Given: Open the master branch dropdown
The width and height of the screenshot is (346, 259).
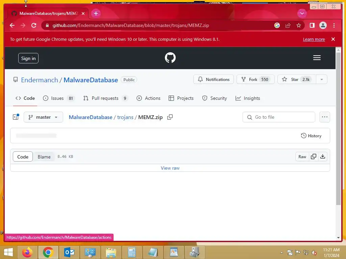Looking at the screenshot, I should 43,117.
